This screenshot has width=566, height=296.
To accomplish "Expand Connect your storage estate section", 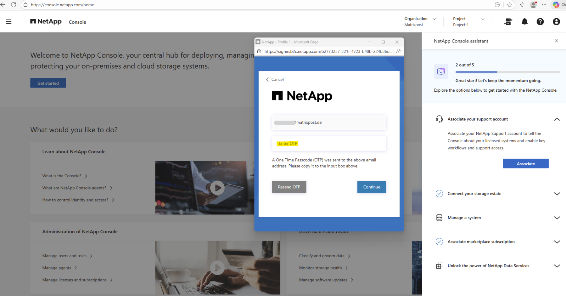I will tap(557, 194).
